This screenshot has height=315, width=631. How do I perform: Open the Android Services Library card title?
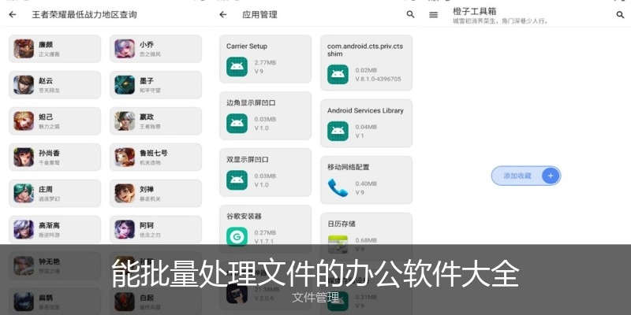[x=365, y=110]
